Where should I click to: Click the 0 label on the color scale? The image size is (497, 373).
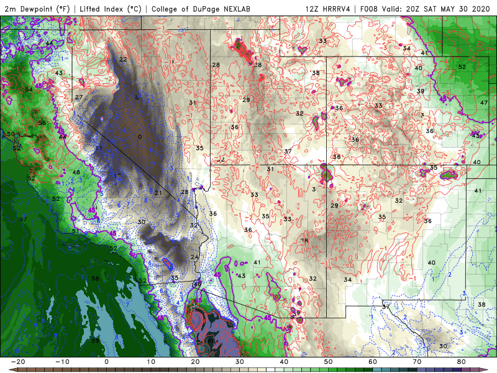[106, 362]
